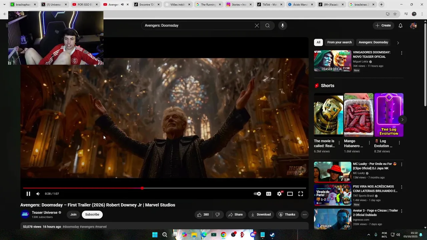Select the 'From your search' filter chip

[x=339, y=42]
